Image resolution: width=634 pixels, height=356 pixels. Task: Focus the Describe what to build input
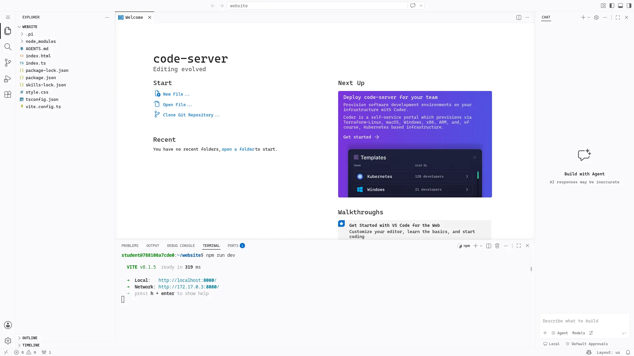pyautogui.click(x=584, y=321)
